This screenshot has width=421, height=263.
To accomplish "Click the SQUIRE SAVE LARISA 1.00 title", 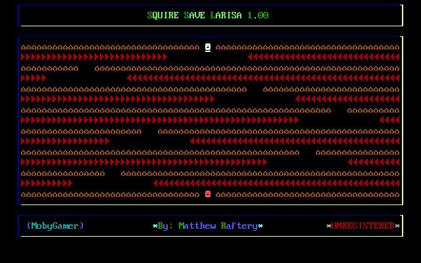I will point(208,15).
